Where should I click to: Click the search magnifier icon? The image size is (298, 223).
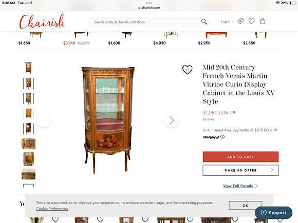tap(204, 22)
